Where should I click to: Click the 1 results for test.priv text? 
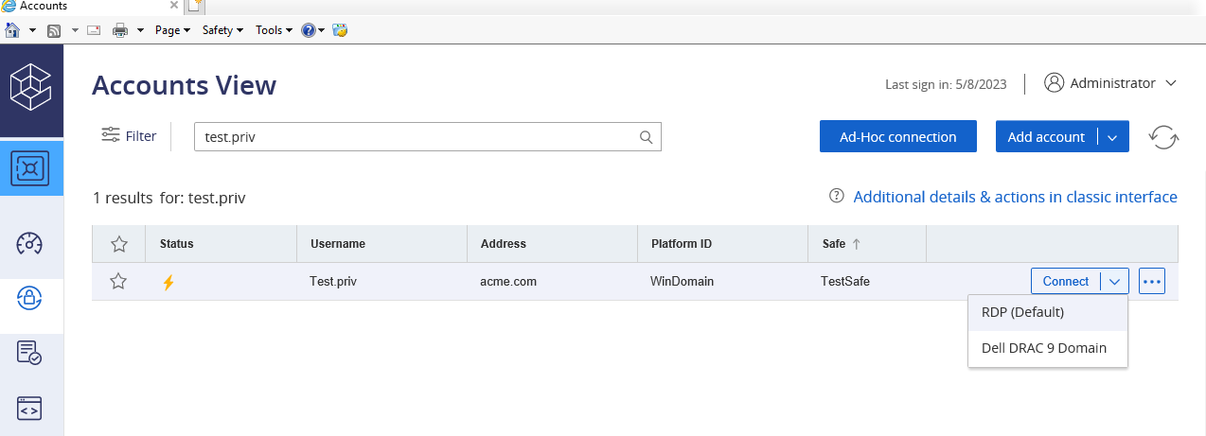(169, 198)
